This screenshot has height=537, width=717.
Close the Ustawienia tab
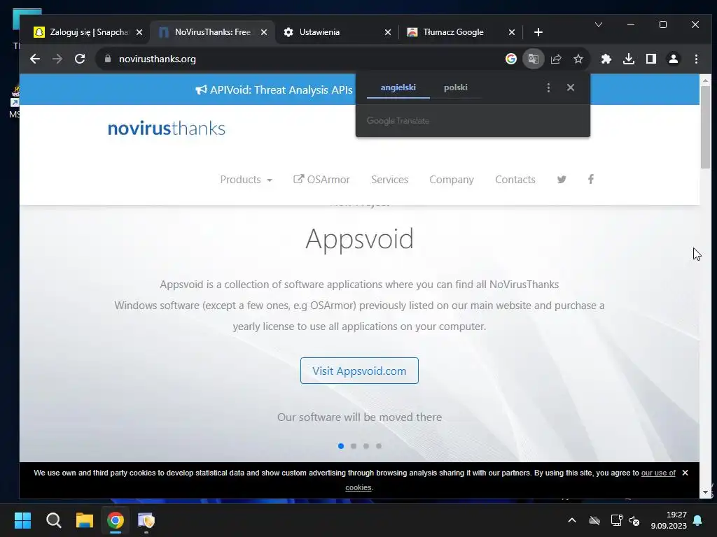(x=388, y=32)
